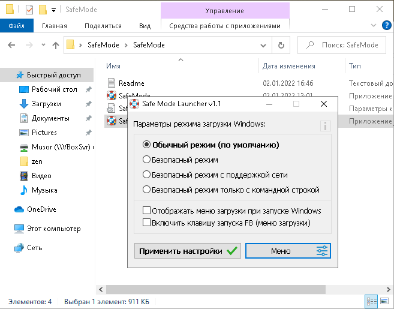
Task: Enable Отображать меню загрузки checkbox
Action: coord(146,211)
